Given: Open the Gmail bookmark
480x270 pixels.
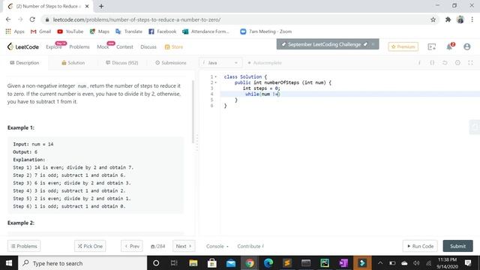Looking at the screenshot, I should click(40, 31).
